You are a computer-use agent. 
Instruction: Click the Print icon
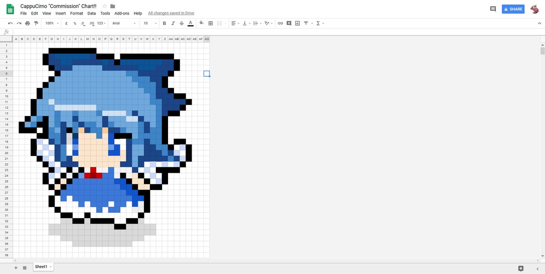[28, 23]
